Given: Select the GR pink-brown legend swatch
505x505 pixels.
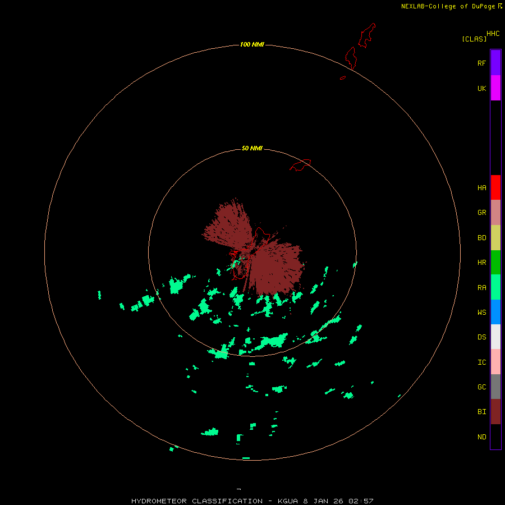Looking at the screenshot, I should pos(495,213).
